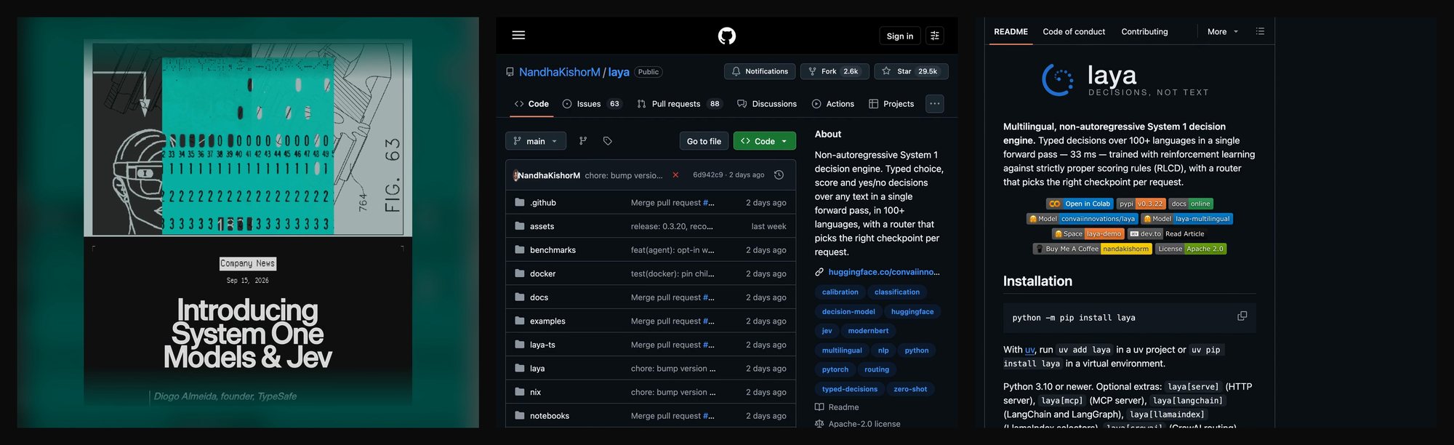View tags via the tag icon
Image resolution: width=1454 pixels, height=445 pixels.
click(x=608, y=141)
